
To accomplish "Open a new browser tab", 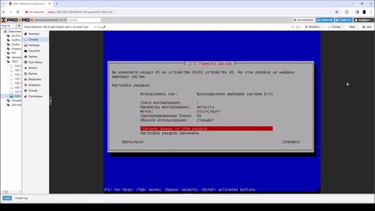I will coord(56,4).
